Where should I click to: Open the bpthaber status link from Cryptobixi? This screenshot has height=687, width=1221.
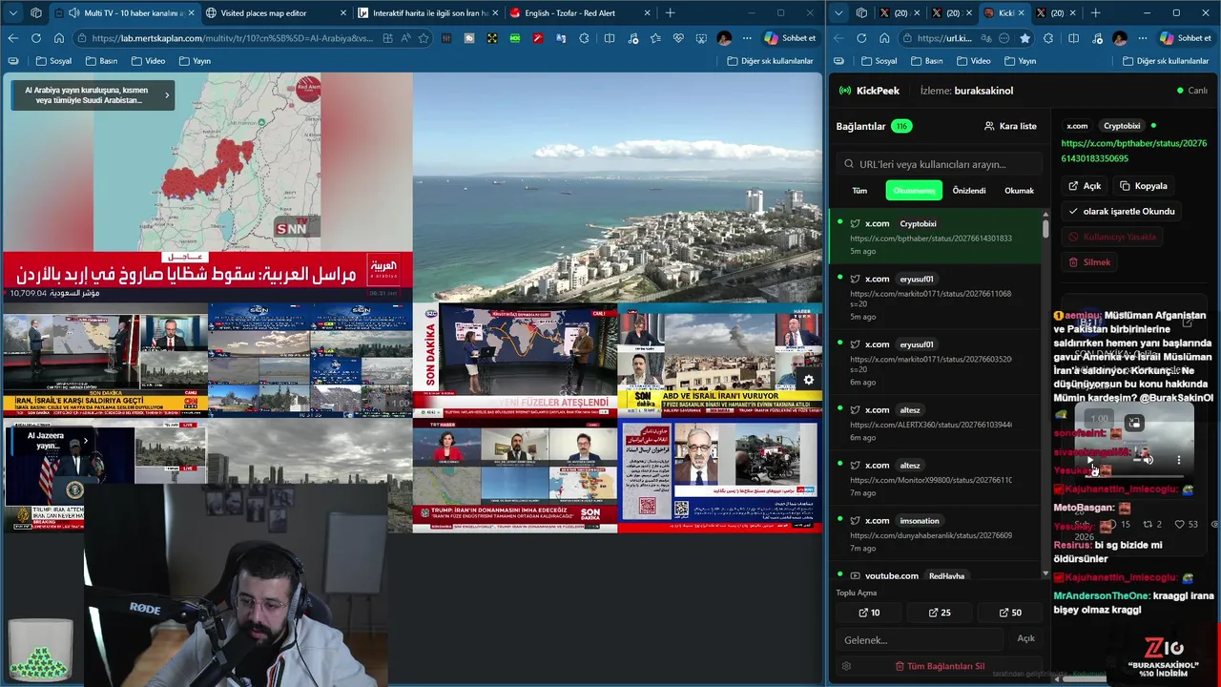tap(935, 237)
